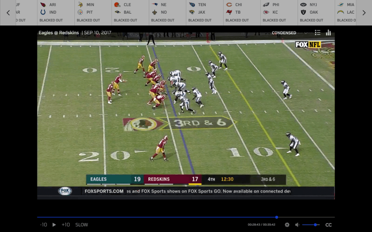Skip back 10 seconds
The width and height of the screenshot is (372, 232).
tap(43, 225)
